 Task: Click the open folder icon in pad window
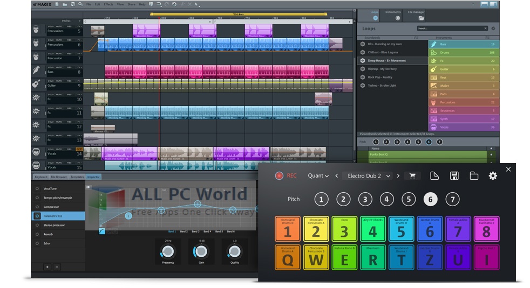click(474, 175)
